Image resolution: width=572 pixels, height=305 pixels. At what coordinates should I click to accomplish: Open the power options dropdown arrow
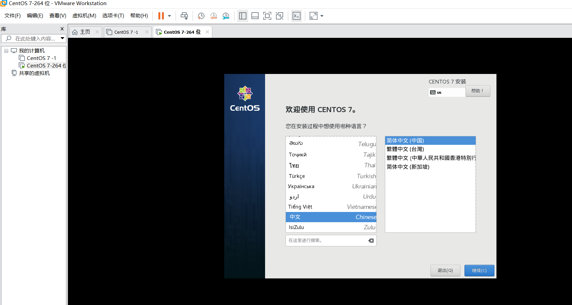click(169, 16)
